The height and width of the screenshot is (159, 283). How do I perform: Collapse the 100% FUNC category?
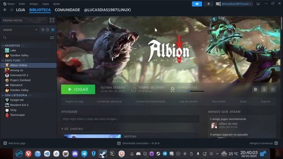click(x=3, y=61)
